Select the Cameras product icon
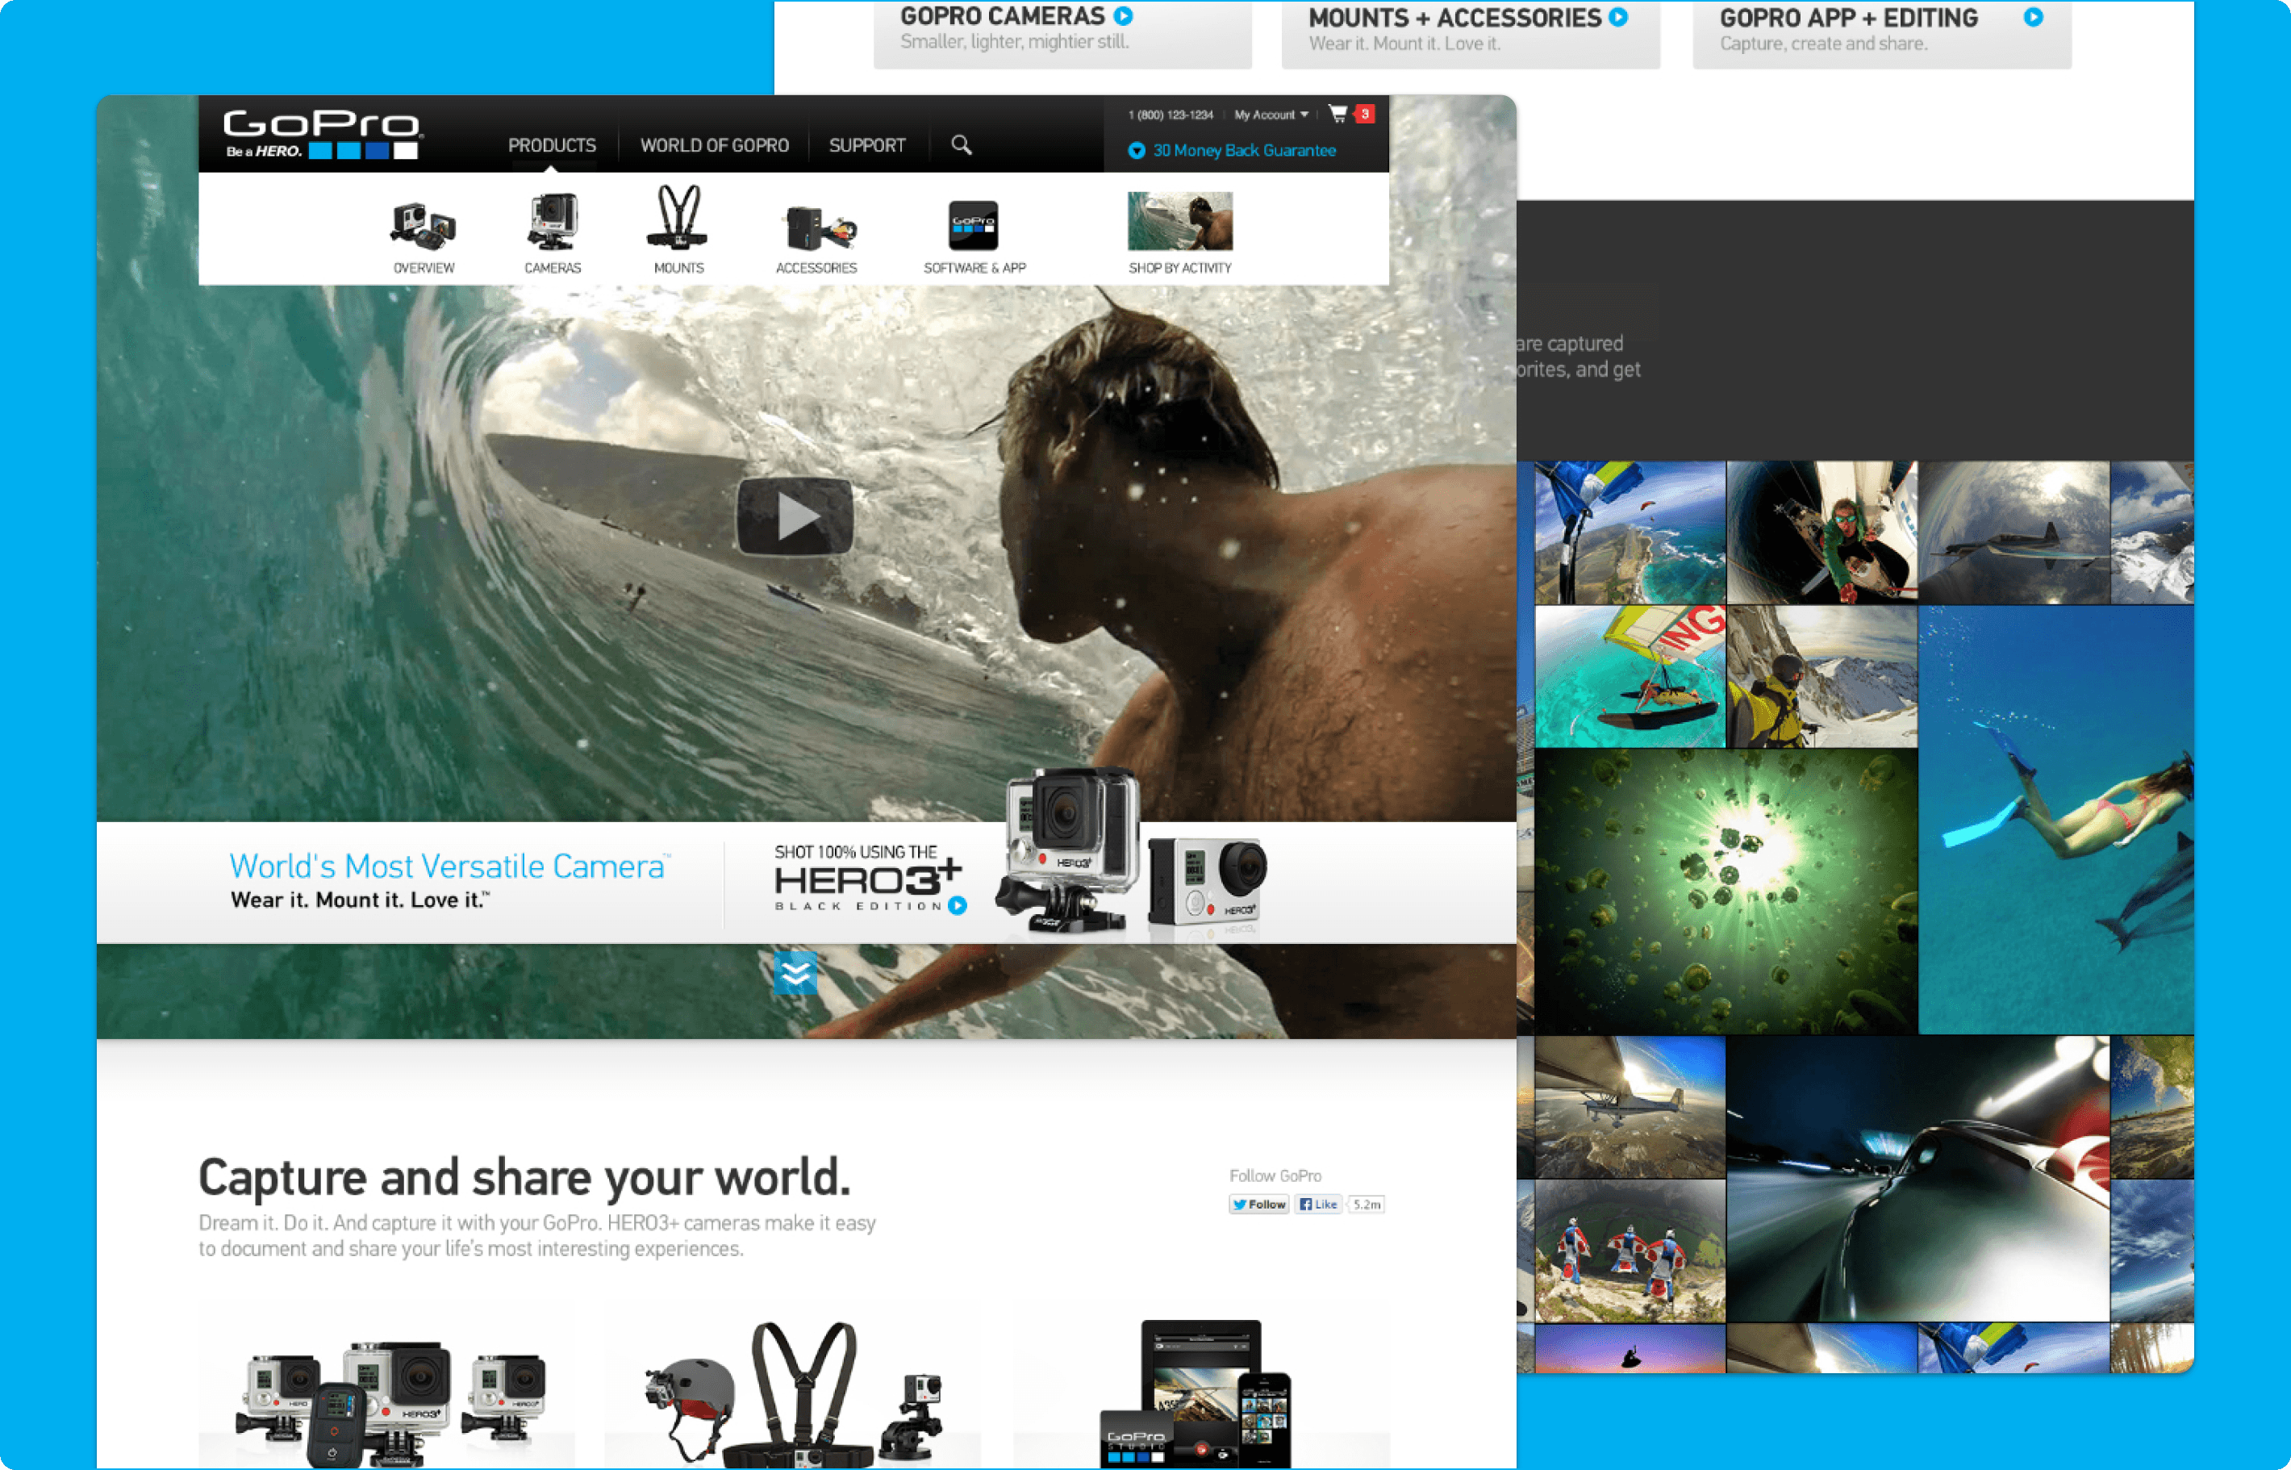2291x1470 pixels. [x=553, y=221]
